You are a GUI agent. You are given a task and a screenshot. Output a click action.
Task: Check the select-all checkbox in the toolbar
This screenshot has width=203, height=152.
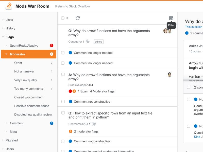(x=63, y=18)
